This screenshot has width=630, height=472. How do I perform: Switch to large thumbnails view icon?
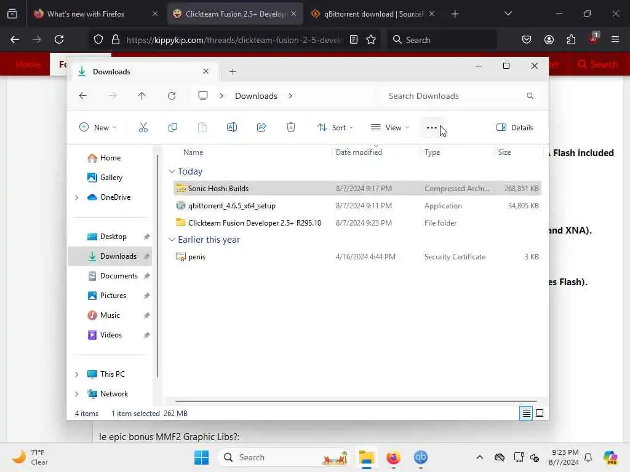click(x=540, y=413)
